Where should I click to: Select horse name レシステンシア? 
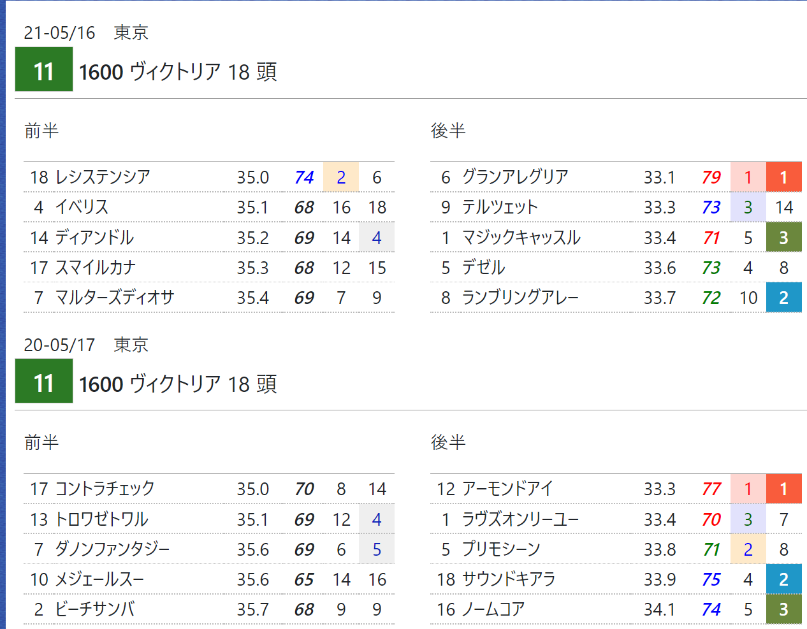coord(103,177)
